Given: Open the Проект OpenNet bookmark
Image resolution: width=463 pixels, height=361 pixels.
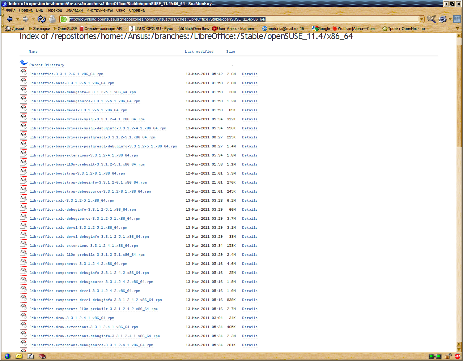Looking at the screenshot, I should [406, 29].
